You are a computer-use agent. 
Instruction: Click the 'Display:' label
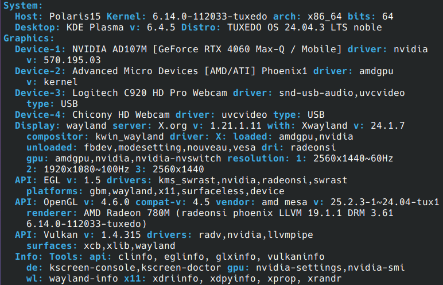click(x=37, y=126)
